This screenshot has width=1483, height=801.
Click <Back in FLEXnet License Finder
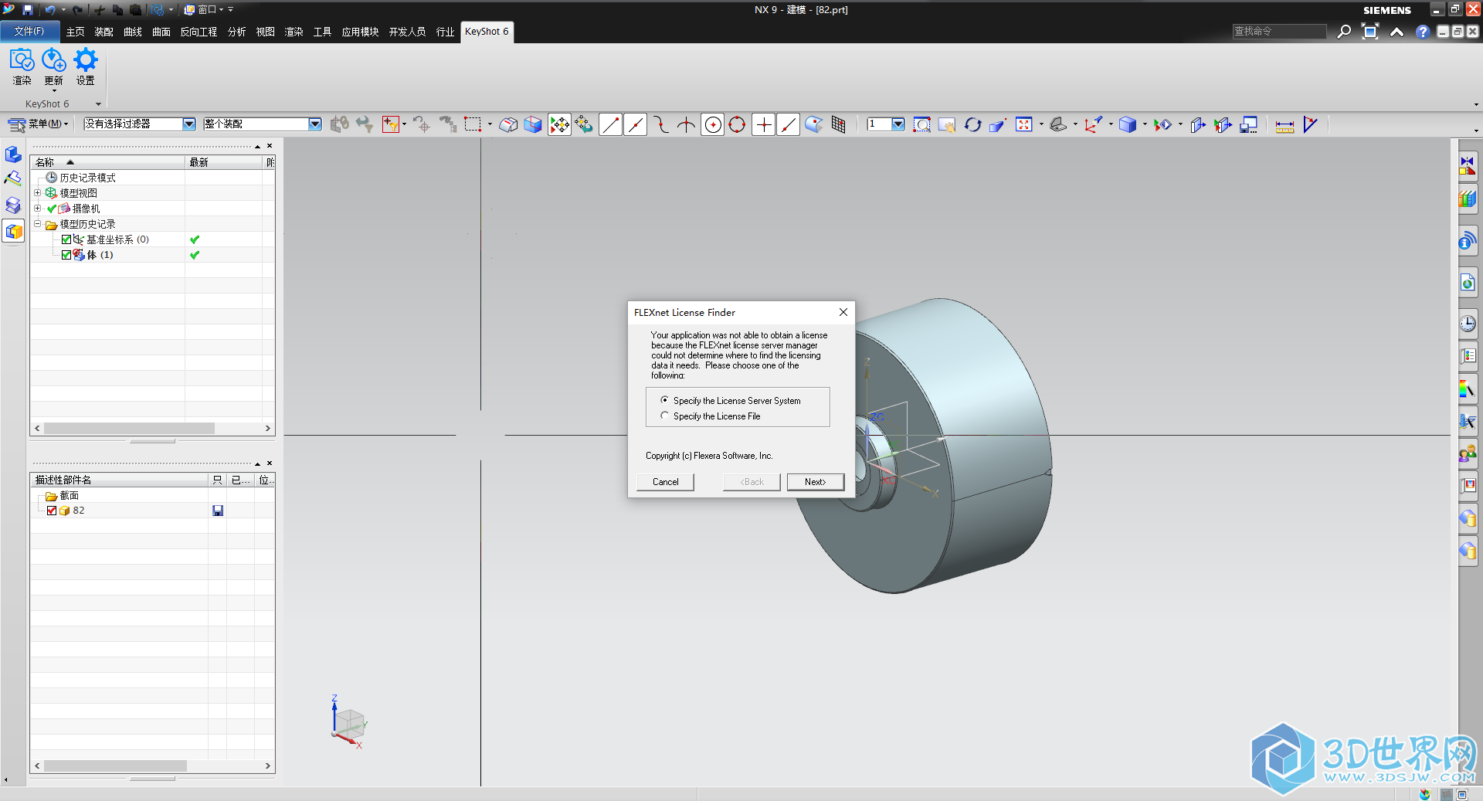752,482
